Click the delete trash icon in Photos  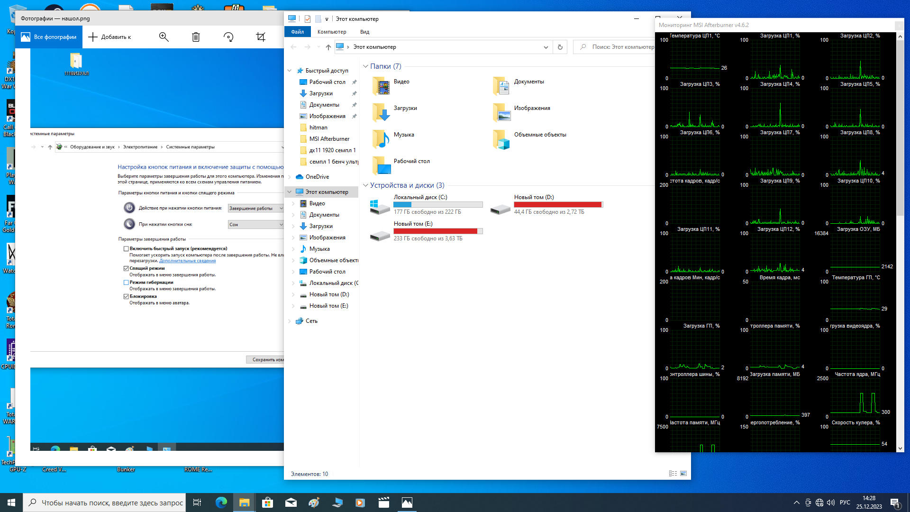[196, 37]
